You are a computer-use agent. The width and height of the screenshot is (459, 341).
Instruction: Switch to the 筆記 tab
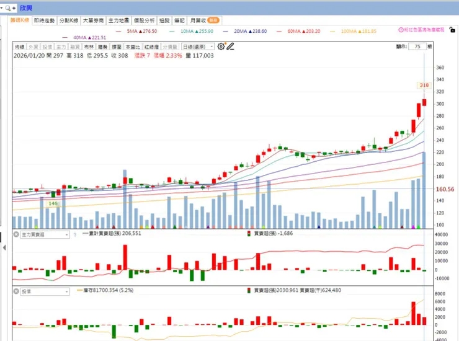click(x=179, y=20)
